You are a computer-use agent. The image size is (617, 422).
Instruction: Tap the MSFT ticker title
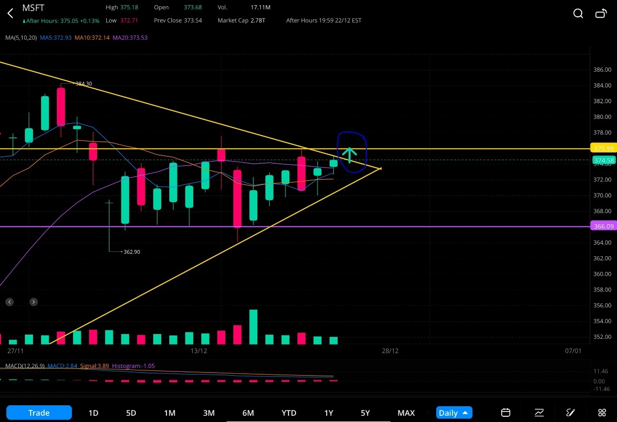(33, 8)
